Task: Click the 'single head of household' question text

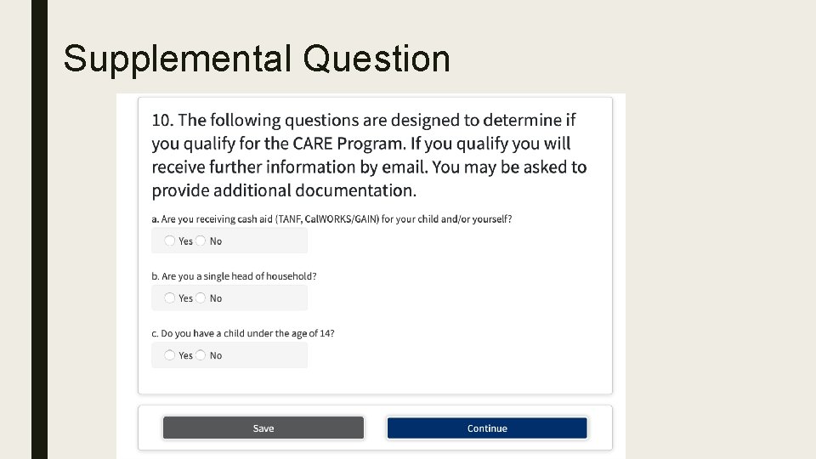Action: (234, 276)
